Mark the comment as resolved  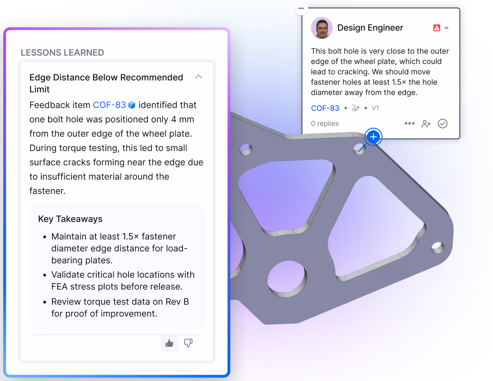443,124
